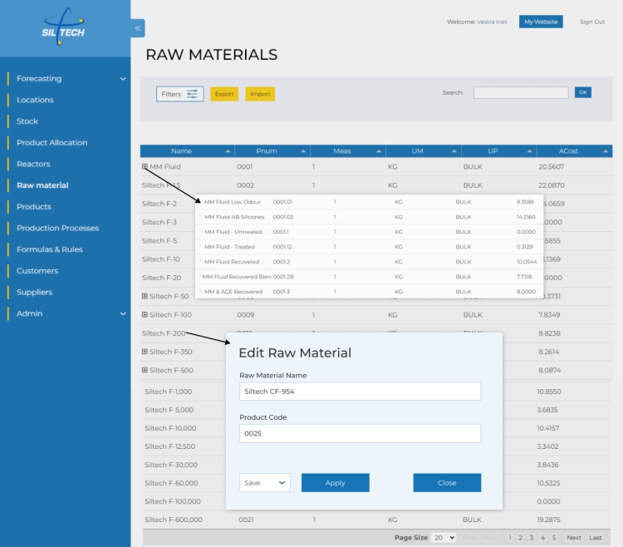Expand the Siltech F-500 row
This screenshot has height=547, width=623.
145,370
